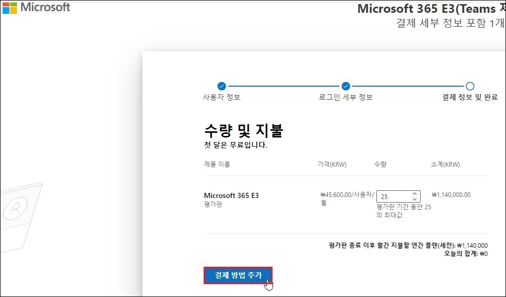Click the ₩1,140,000.00 subtotal value
Screen dimensions: 506x297
(451, 195)
